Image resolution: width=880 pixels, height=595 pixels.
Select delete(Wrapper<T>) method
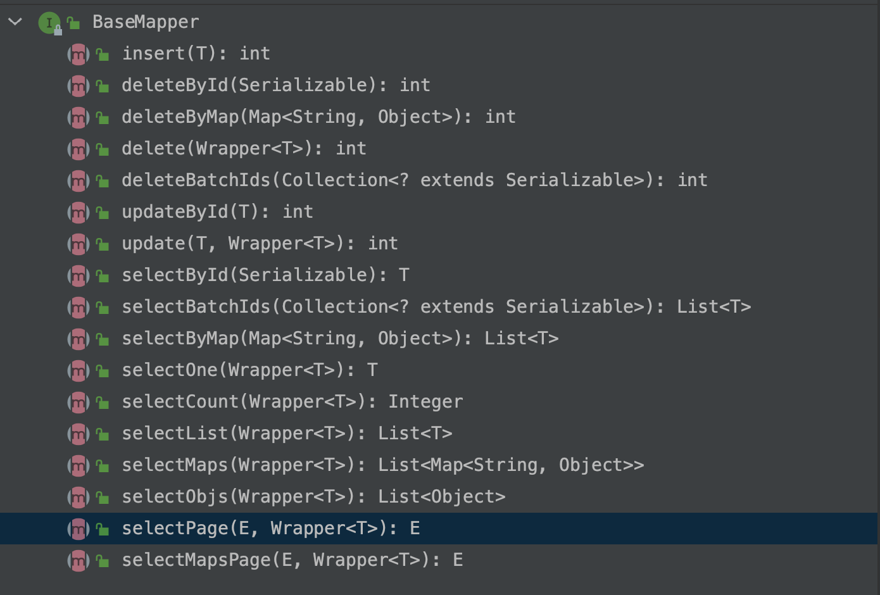click(244, 149)
